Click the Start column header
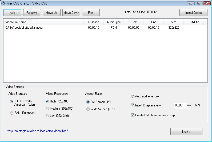 coord(134,22)
